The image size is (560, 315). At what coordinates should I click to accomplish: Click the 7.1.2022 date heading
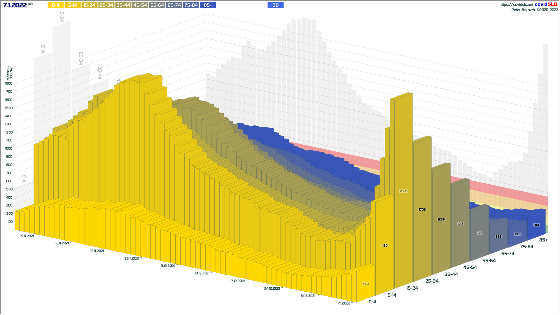tap(15, 5)
